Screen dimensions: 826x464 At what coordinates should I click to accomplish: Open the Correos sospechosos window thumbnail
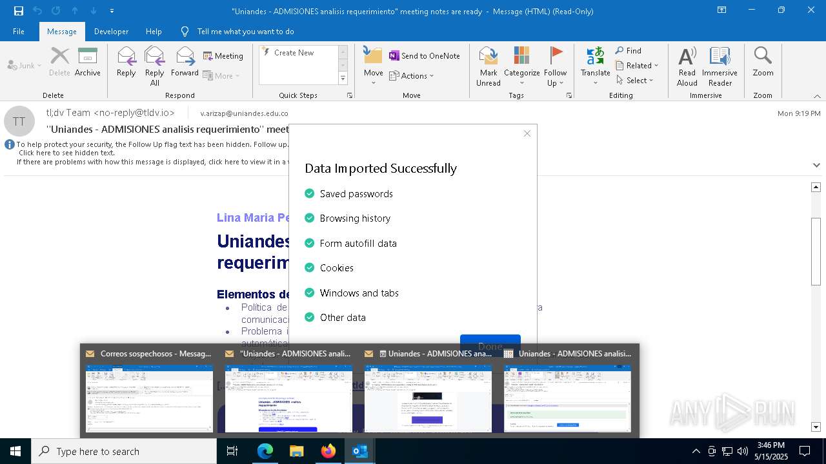pos(149,391)
